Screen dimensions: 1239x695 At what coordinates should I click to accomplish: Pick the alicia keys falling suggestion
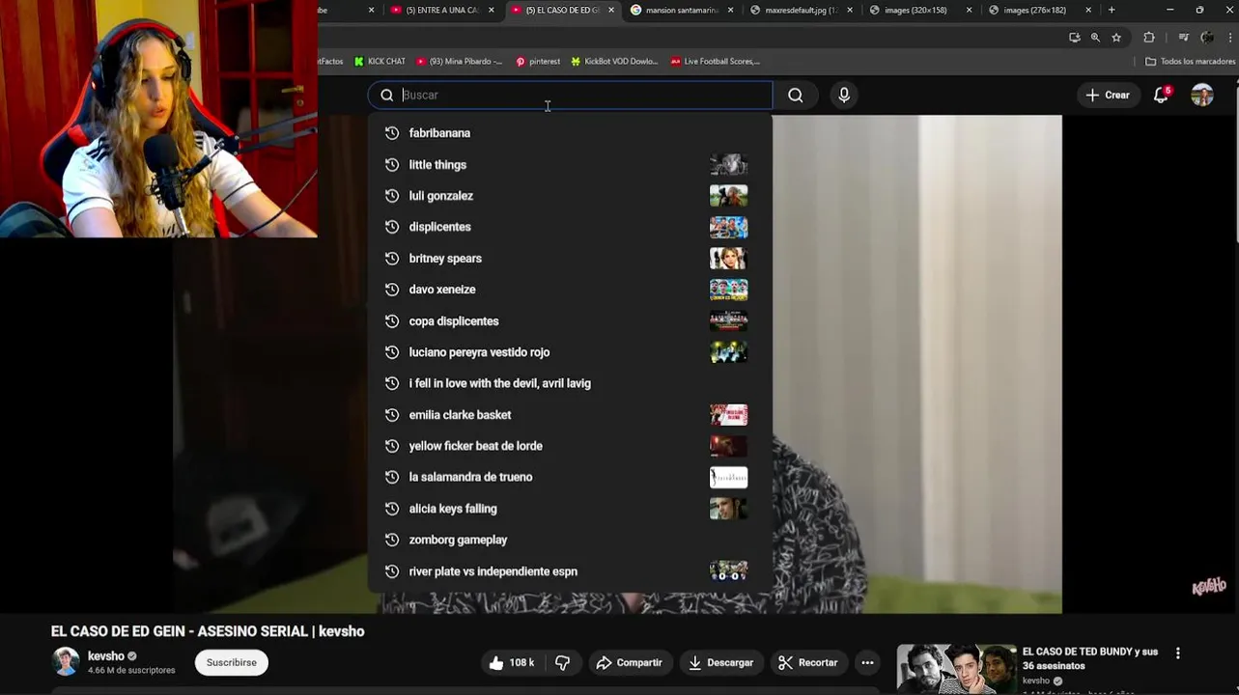tap(570, 509)
